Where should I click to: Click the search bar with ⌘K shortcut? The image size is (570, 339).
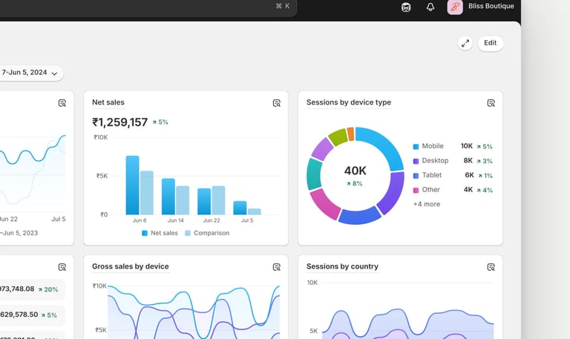tap(147, 7)
